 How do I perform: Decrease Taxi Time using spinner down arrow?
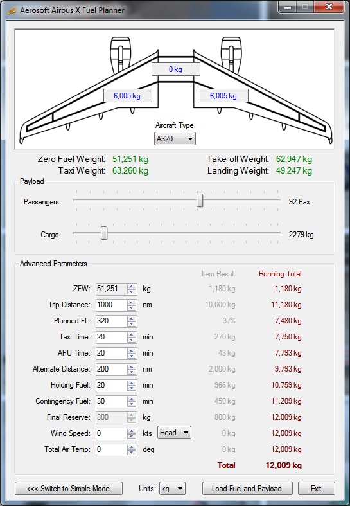pyautogui.click(x=132, y=340)
